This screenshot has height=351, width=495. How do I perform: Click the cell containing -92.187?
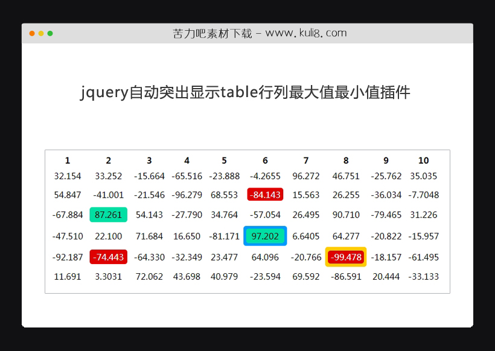(x=68, y=257)
